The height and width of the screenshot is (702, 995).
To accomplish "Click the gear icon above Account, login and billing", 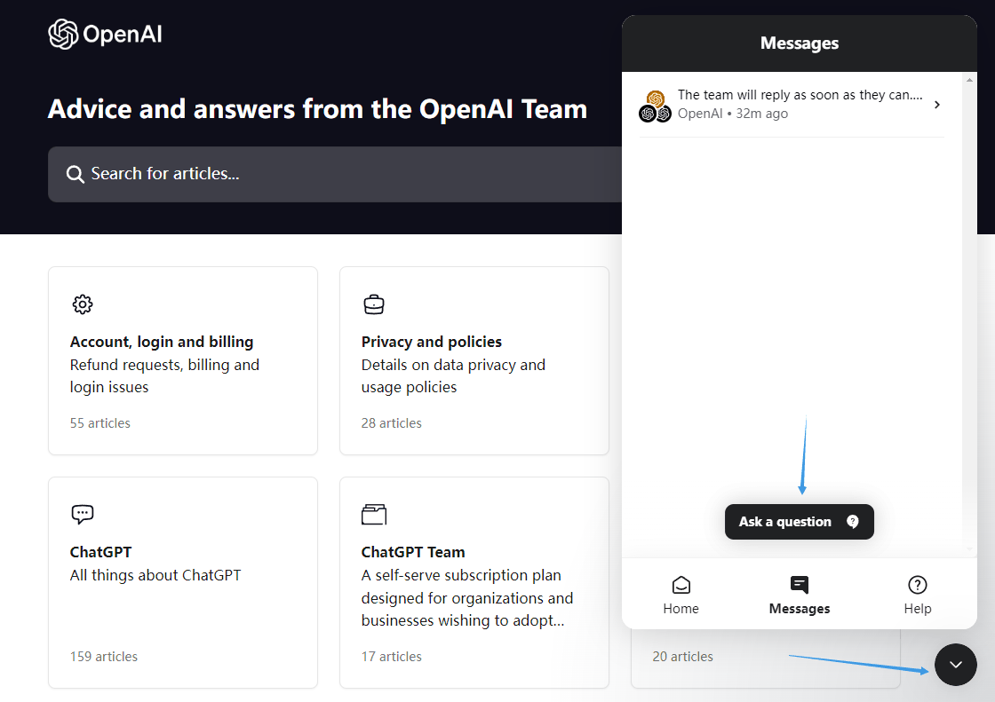I will point(82,304).
